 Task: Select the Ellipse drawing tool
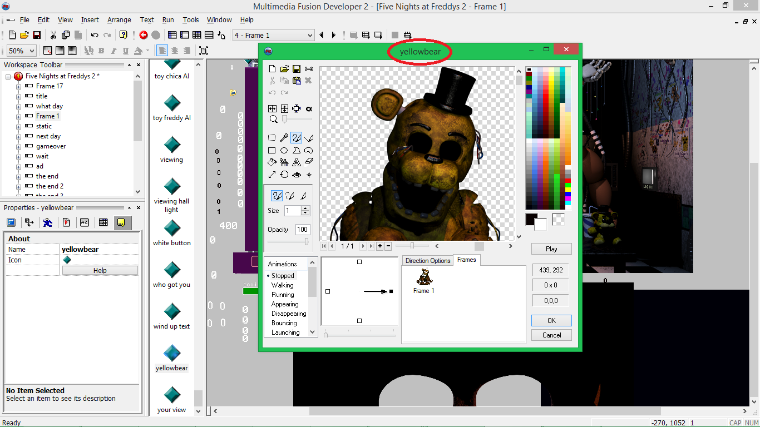(284, 150)
